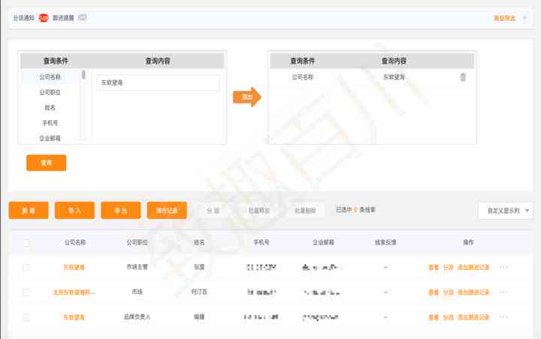Click the condition list scrollbar thumb
541x339 pixels.
click(x=83, y=74)
